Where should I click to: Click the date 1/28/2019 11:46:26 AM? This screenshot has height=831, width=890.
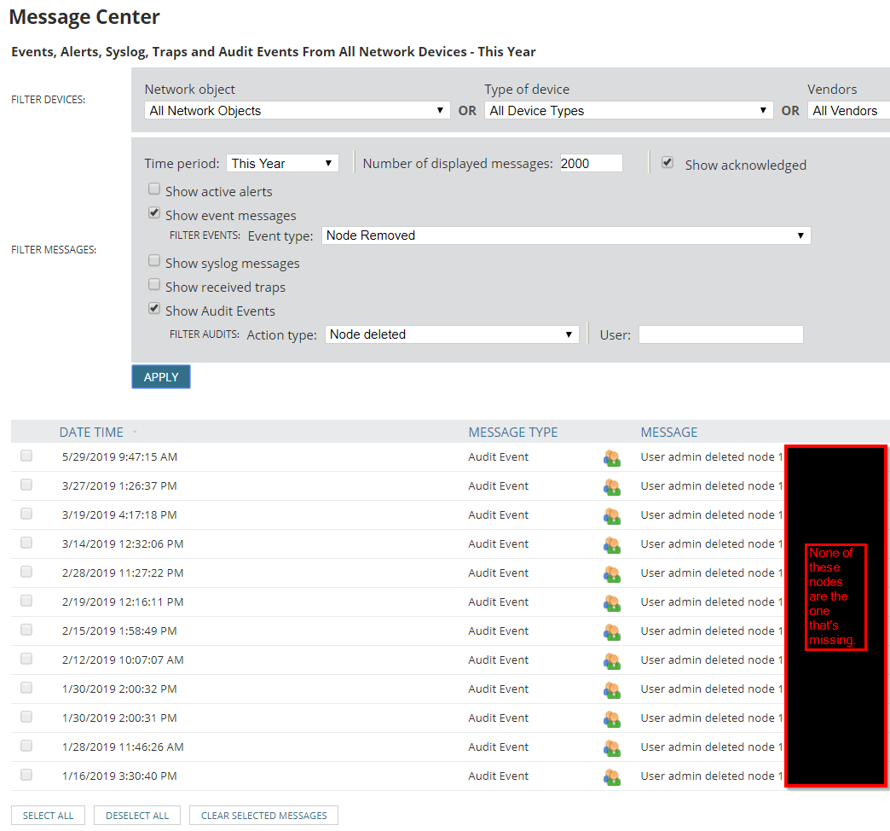123,747
